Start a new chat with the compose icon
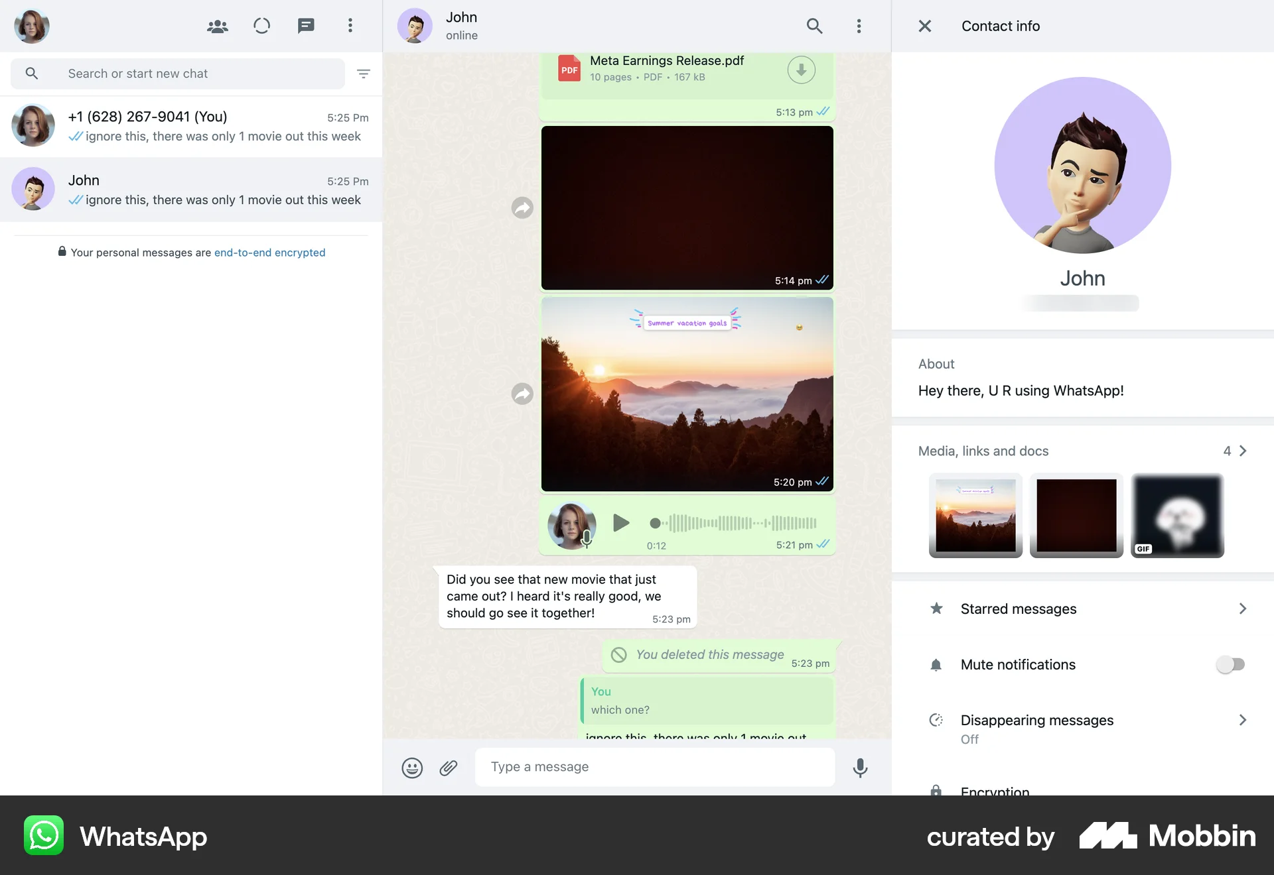Image resolution: width=1274 pixels, height=875 pixels. tap(306, 26)
